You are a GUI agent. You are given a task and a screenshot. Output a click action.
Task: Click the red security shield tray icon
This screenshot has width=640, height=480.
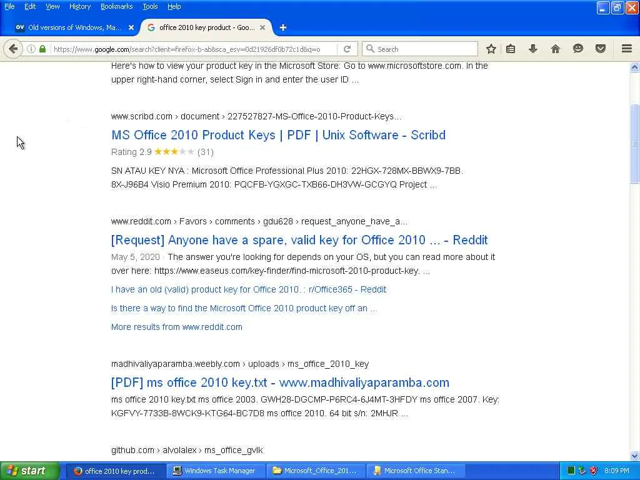point(593,471)
